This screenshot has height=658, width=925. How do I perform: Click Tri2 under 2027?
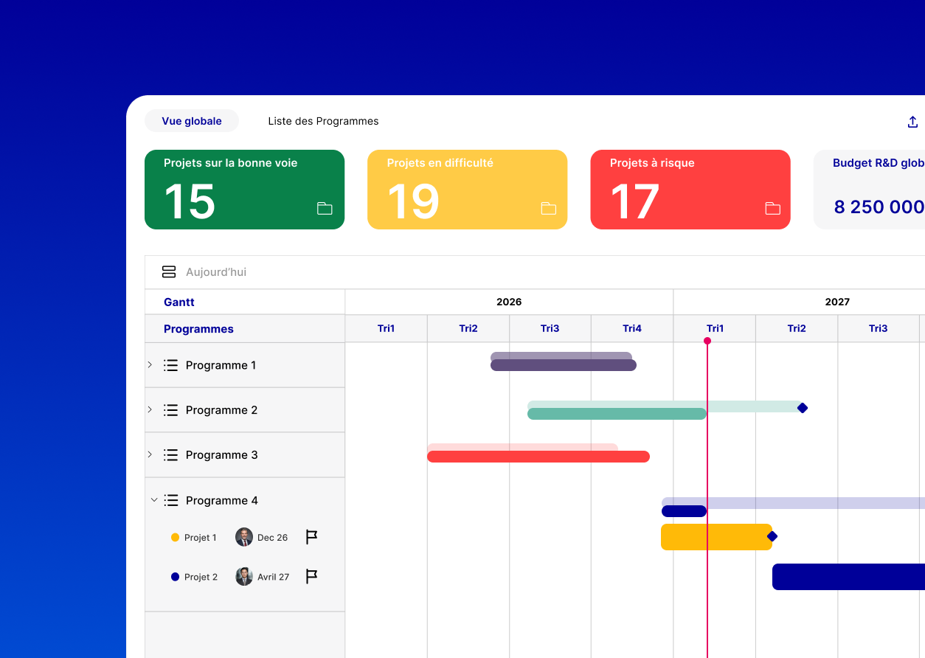[x=797, y=328]
